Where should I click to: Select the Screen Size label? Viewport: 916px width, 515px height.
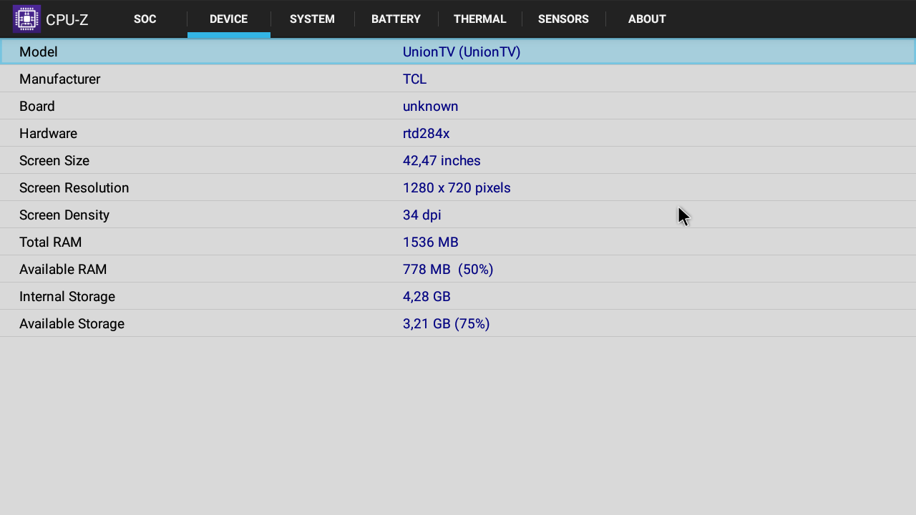tap(54, 161)
